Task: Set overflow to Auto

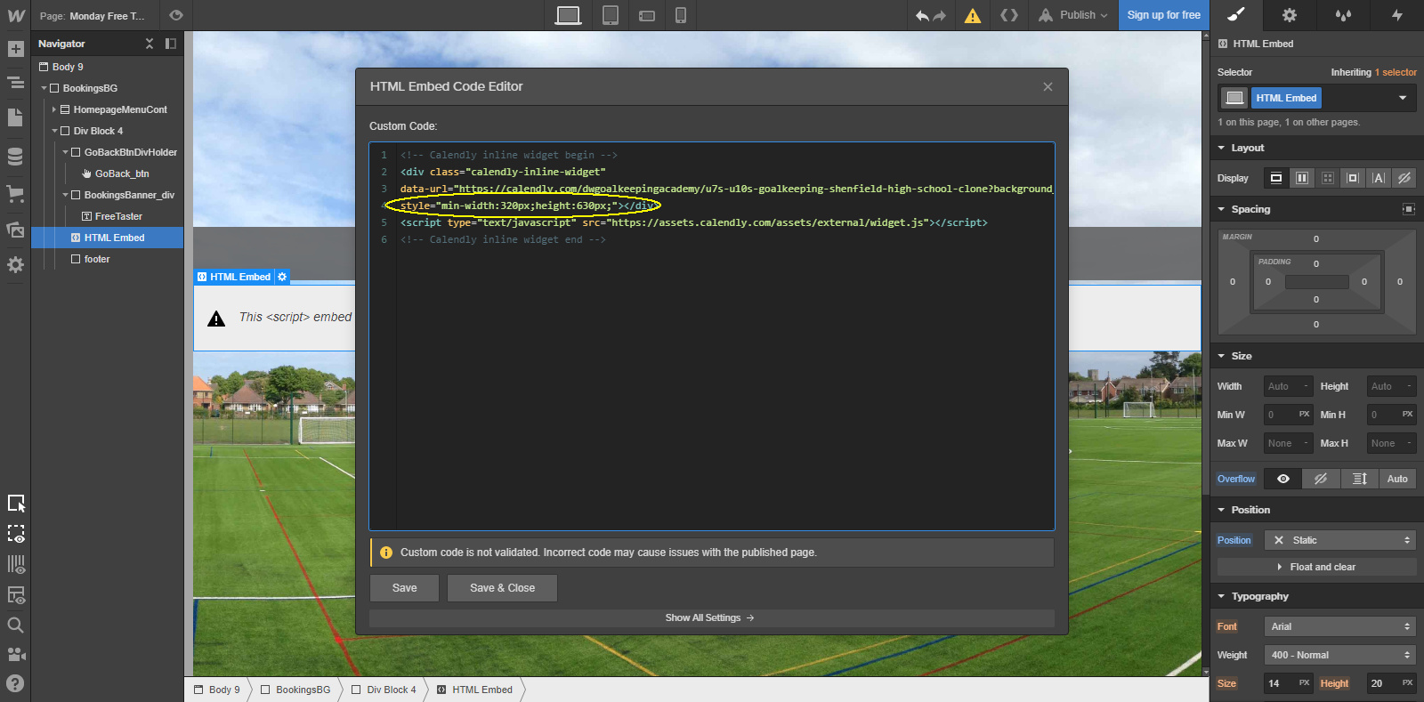Action: [1397, 479]
